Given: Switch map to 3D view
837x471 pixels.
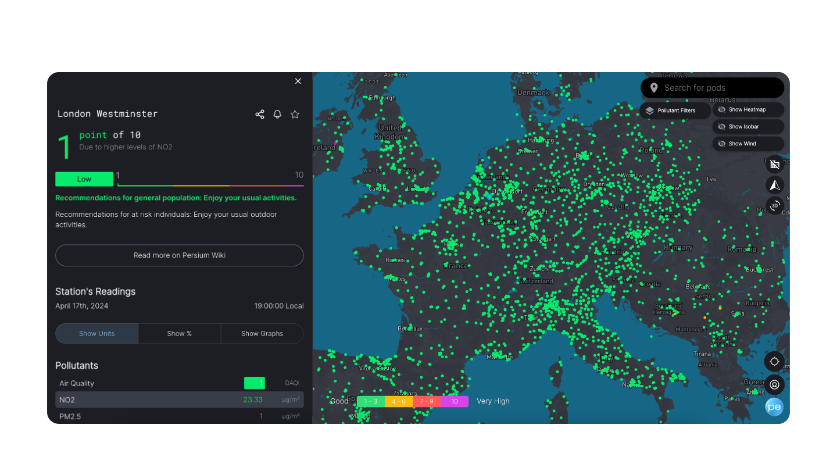Looking at the screenshot, I should pyautogui.click(x=774, y=206).
